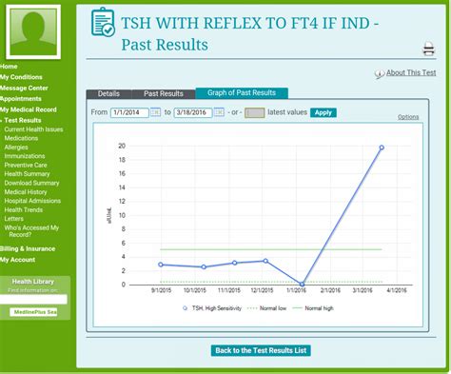This screenshot has width=451, height=374.
Task: Open Hospital Admissions
Action: point(32,201)
